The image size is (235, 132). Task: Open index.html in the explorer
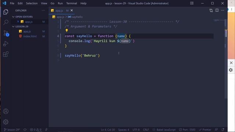tap(30, 36)
